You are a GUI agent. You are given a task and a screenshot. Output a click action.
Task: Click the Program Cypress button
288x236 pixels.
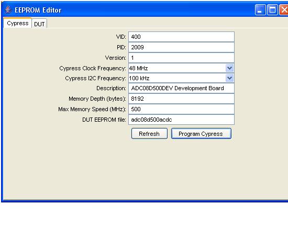(x=201, y=134)
